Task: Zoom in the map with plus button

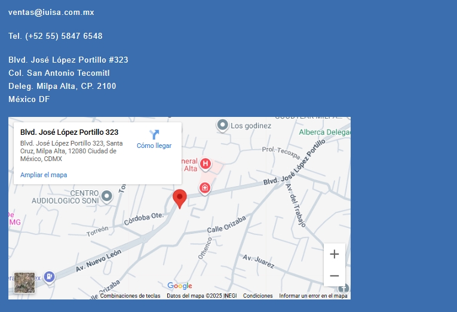Action: [x=334, y=254]
